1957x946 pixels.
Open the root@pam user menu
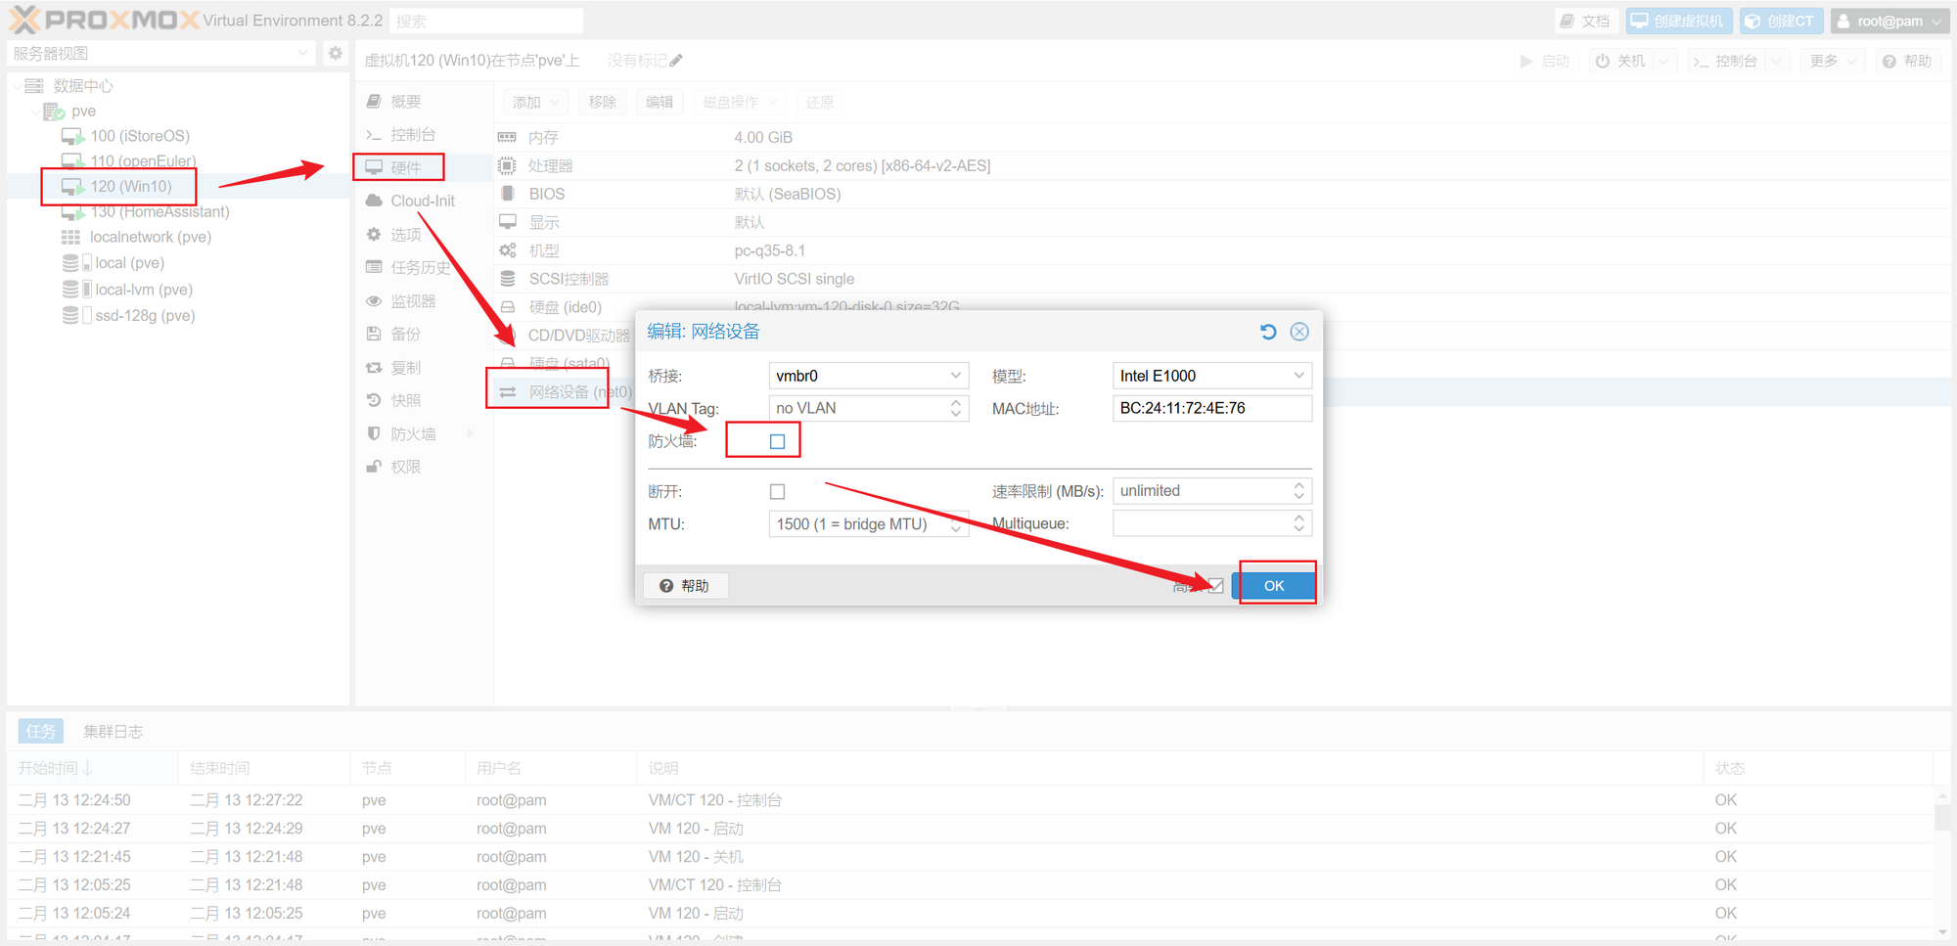(1889, 21)
